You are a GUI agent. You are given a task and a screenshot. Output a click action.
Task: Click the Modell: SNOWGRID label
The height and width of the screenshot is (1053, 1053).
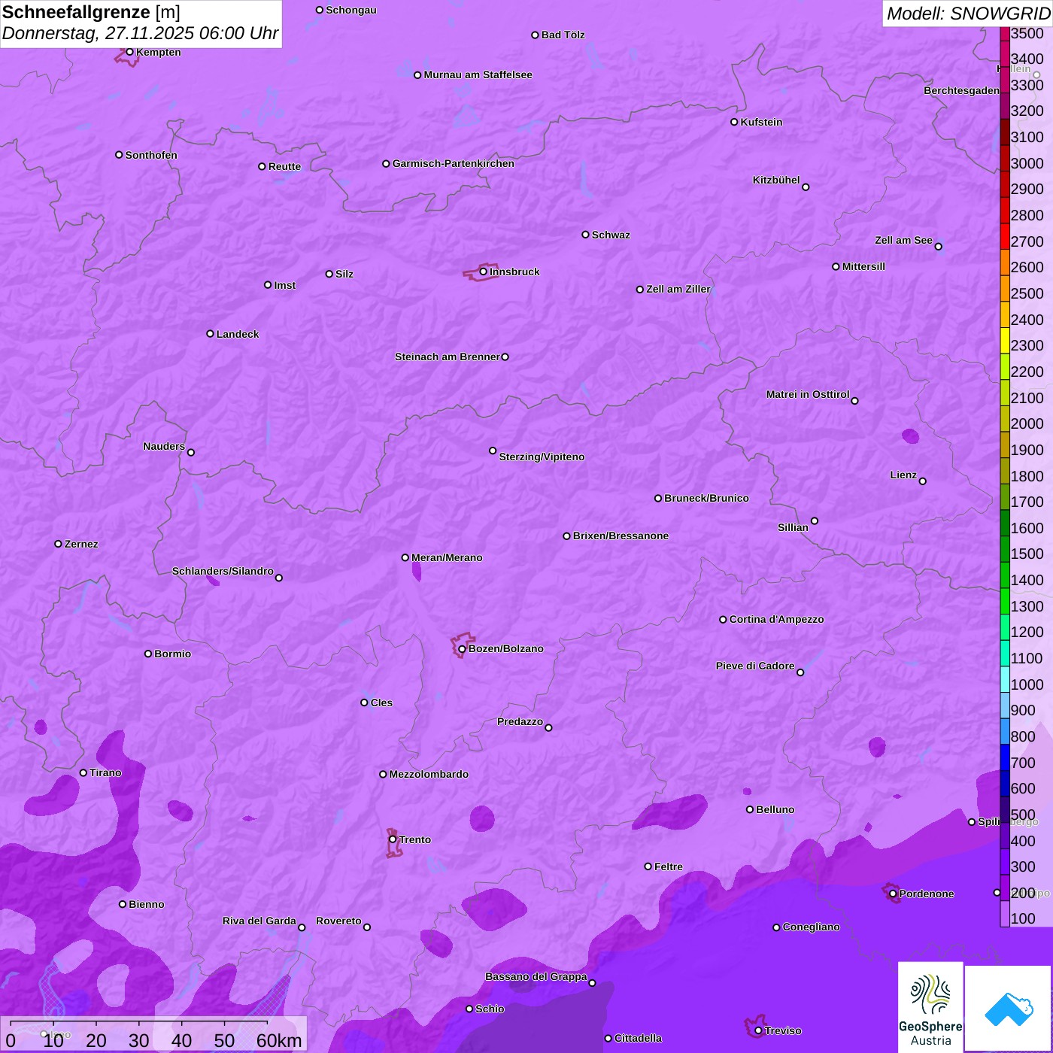tap(968, 14)
